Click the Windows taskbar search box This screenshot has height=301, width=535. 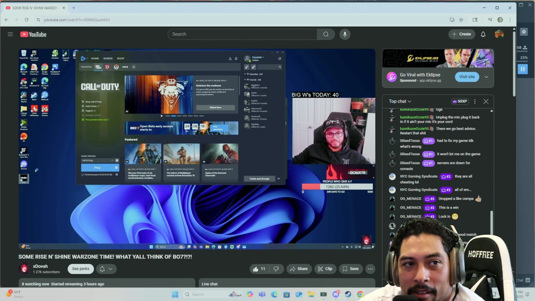(212, 294)
